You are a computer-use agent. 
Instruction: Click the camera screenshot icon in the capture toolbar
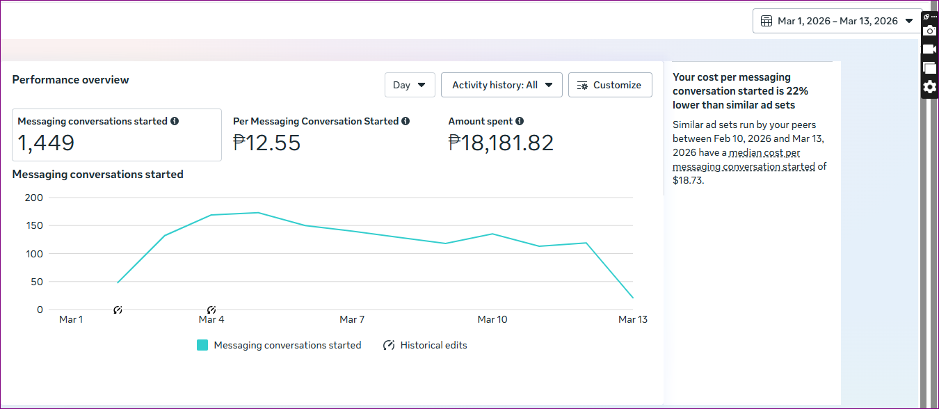(929, 31)
